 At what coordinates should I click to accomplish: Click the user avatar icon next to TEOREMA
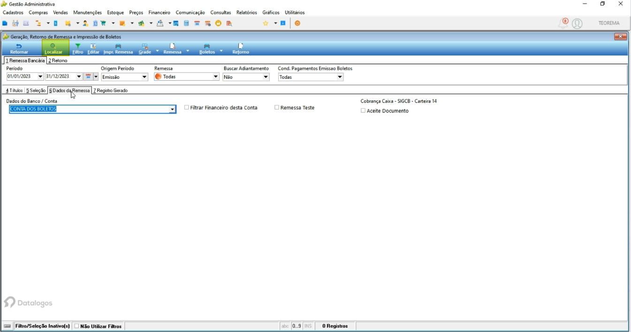click(x=578, y=23)
